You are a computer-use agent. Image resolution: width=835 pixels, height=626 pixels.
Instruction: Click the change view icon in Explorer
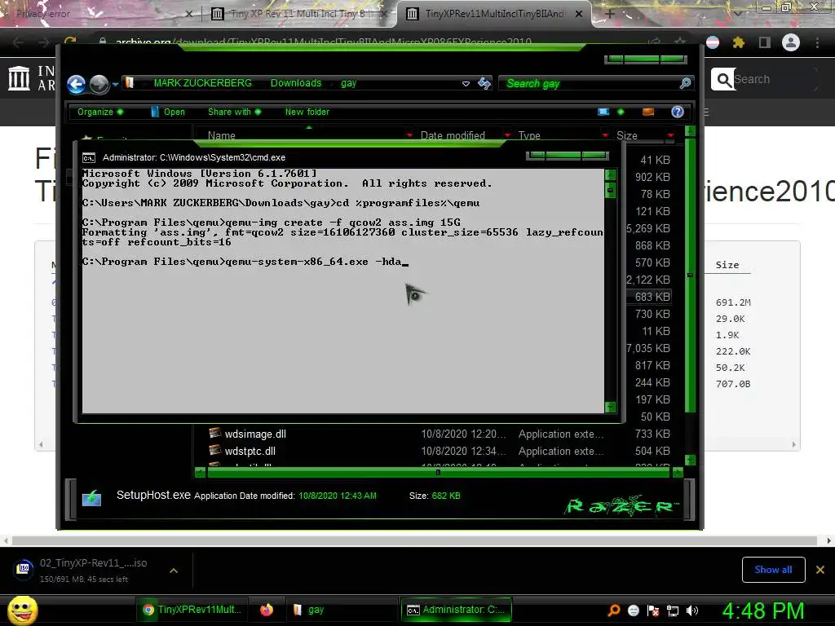coord(603,112)
